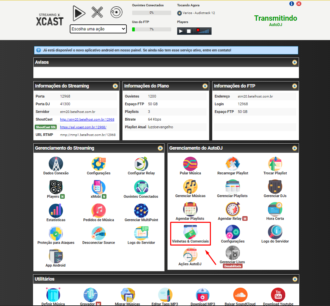Open Proteção para Ataques

(56, 234)
